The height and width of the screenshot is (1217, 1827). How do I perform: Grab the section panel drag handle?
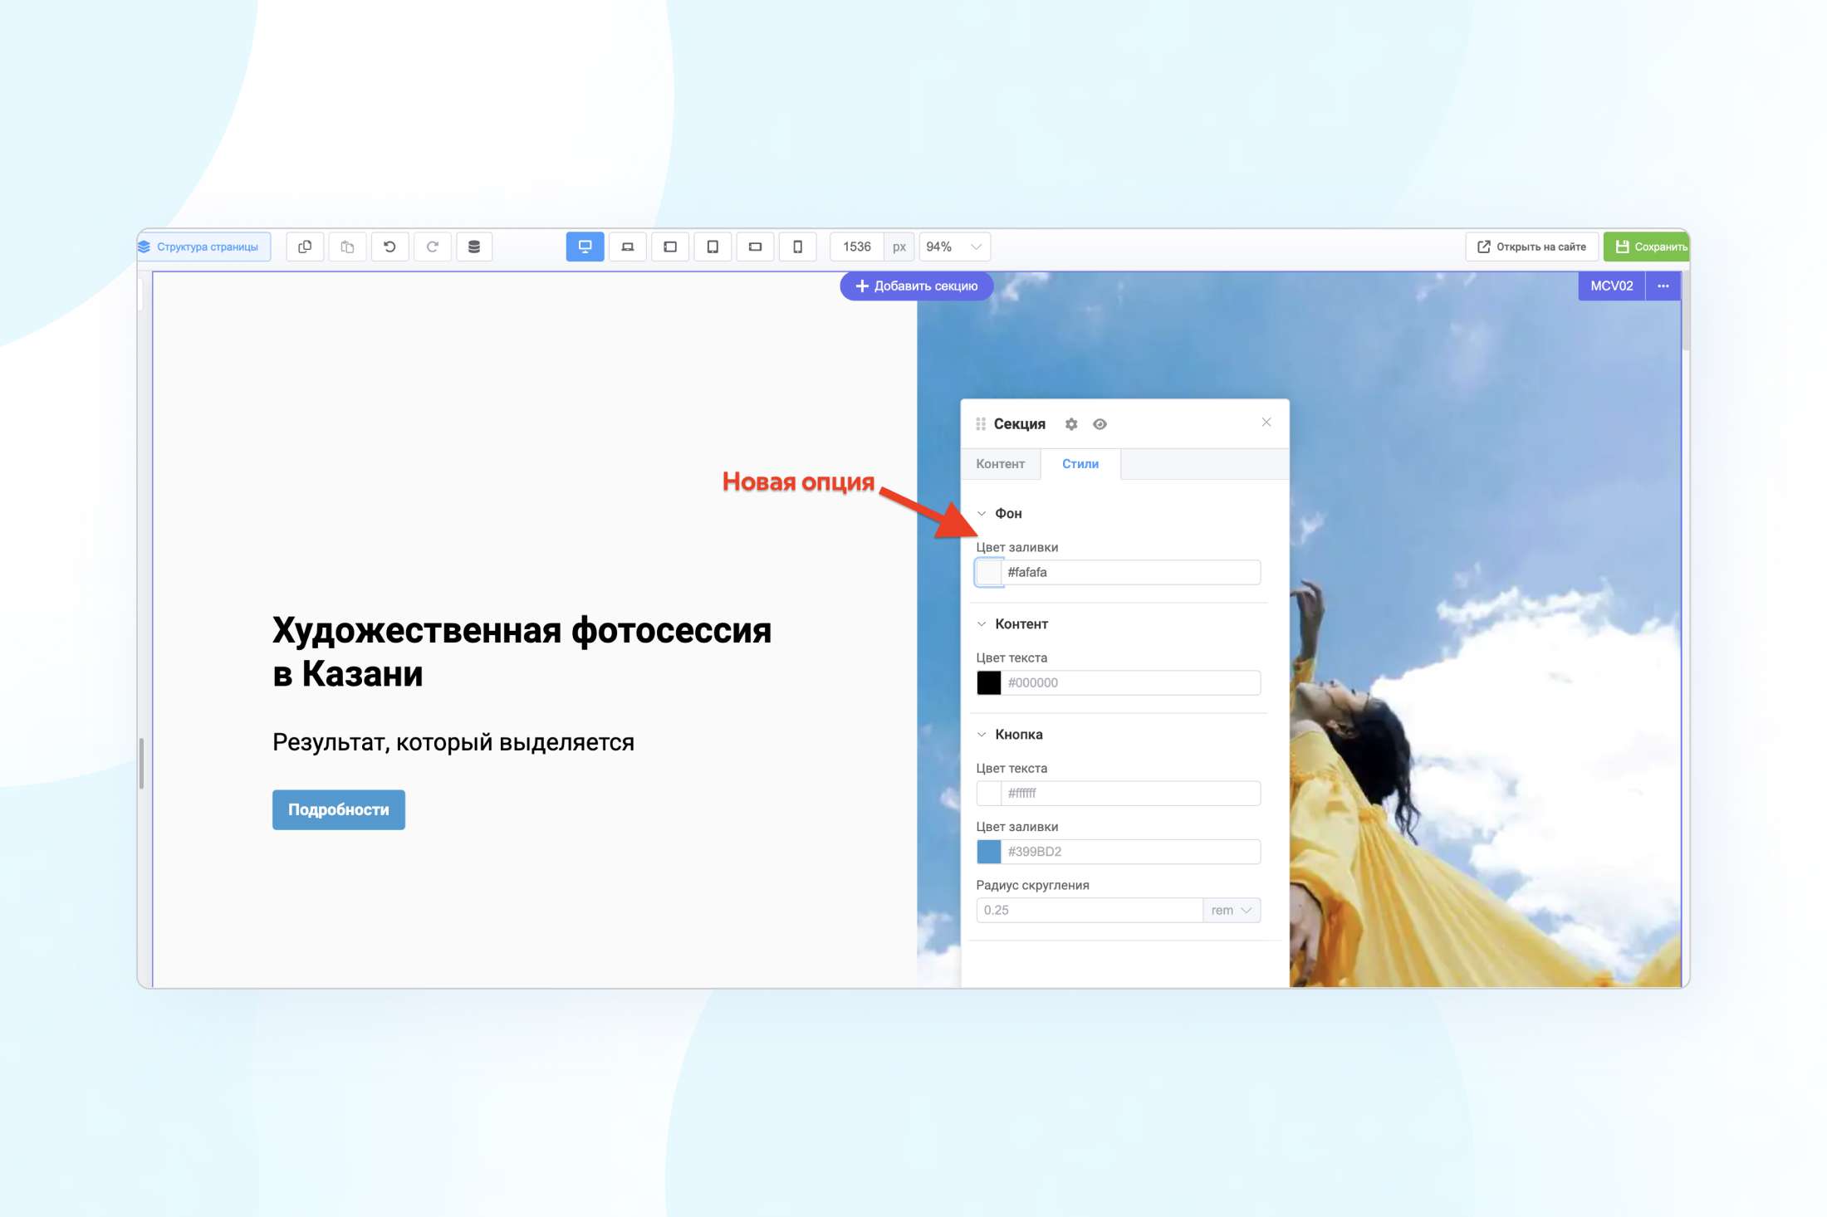[x=981, y=424]
